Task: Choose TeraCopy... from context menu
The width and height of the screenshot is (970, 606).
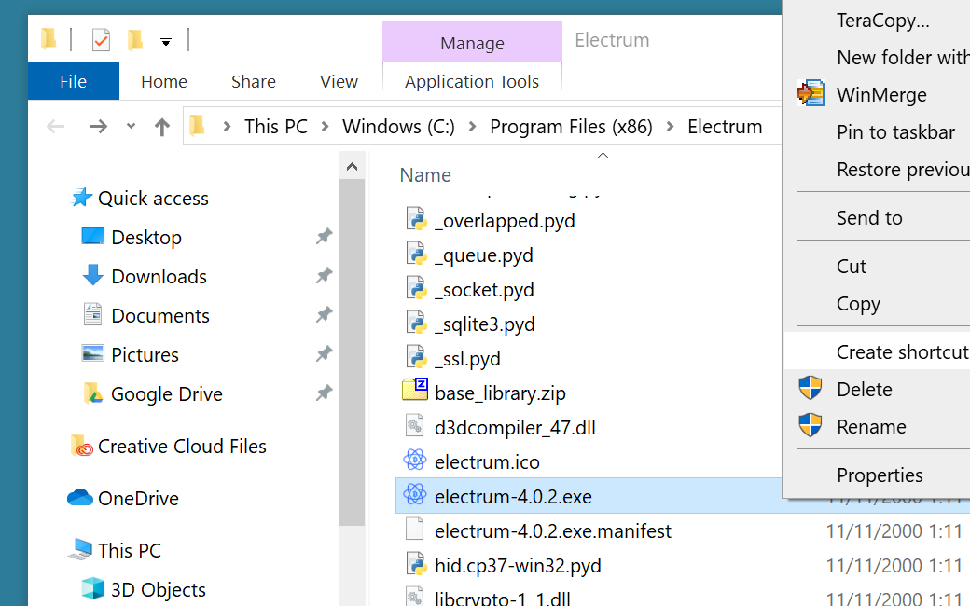Action: (882, 21)
